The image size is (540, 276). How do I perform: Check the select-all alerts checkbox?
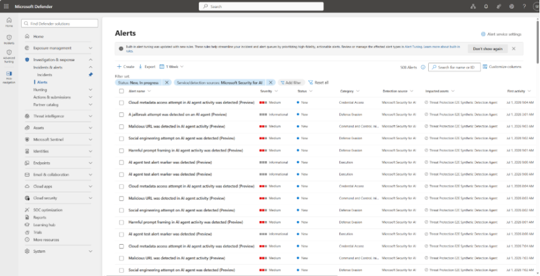pos(121,91)
